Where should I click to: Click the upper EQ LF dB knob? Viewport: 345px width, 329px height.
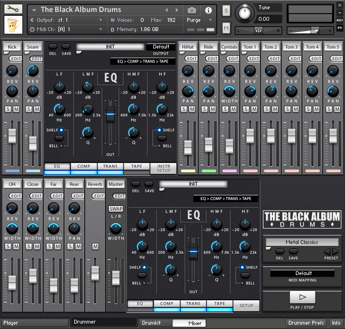tap(59, 87)
